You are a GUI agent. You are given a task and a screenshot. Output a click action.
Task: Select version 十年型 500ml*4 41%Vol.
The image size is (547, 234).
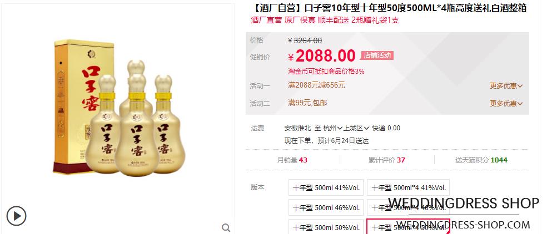[x=408, y=187]
